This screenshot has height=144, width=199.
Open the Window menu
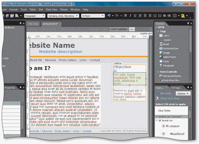coord(75,9)
